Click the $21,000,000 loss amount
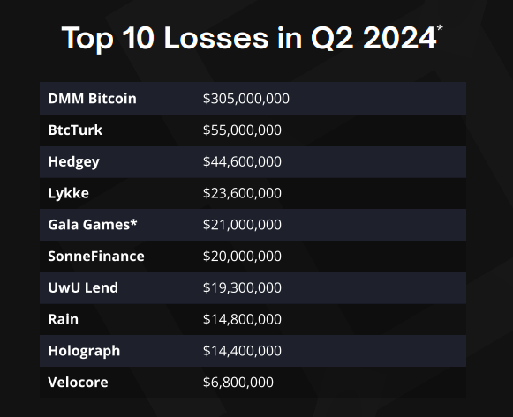The width and height of the screenshot is (513, 417). click(242, 225)
